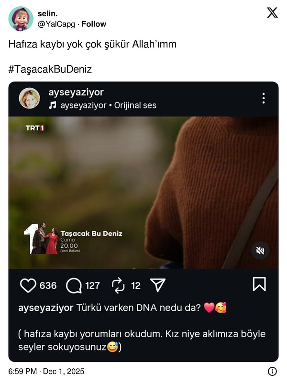
Task: Follow the @YalCapg account
Action: [94, 24]
